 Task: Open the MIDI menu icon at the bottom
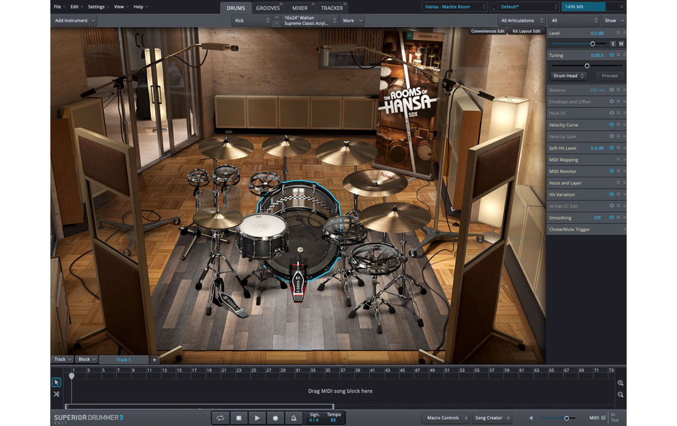click(603, 418)
